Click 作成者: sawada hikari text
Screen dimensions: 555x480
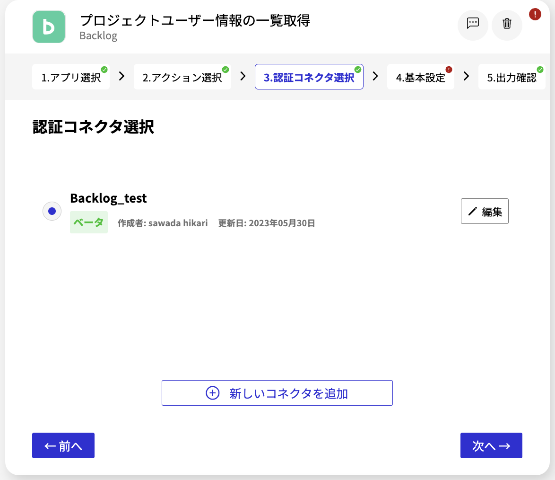tap(163, 223)
